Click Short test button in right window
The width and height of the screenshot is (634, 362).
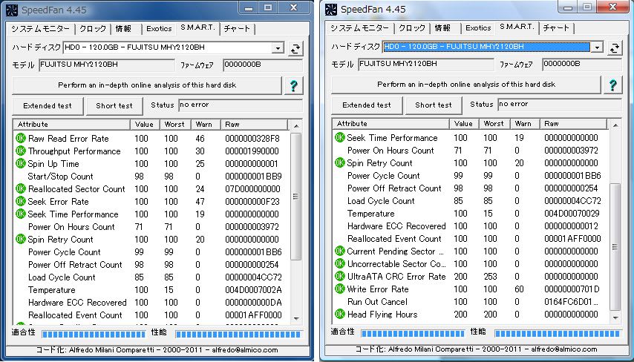pyautogui.click(x=434, y=105)
